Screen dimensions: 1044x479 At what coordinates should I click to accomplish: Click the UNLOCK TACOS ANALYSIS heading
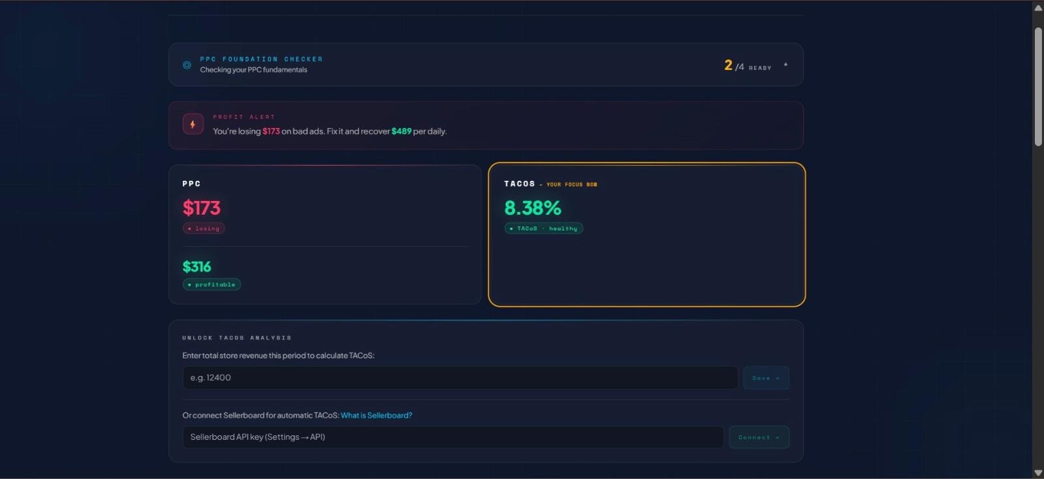237,338
